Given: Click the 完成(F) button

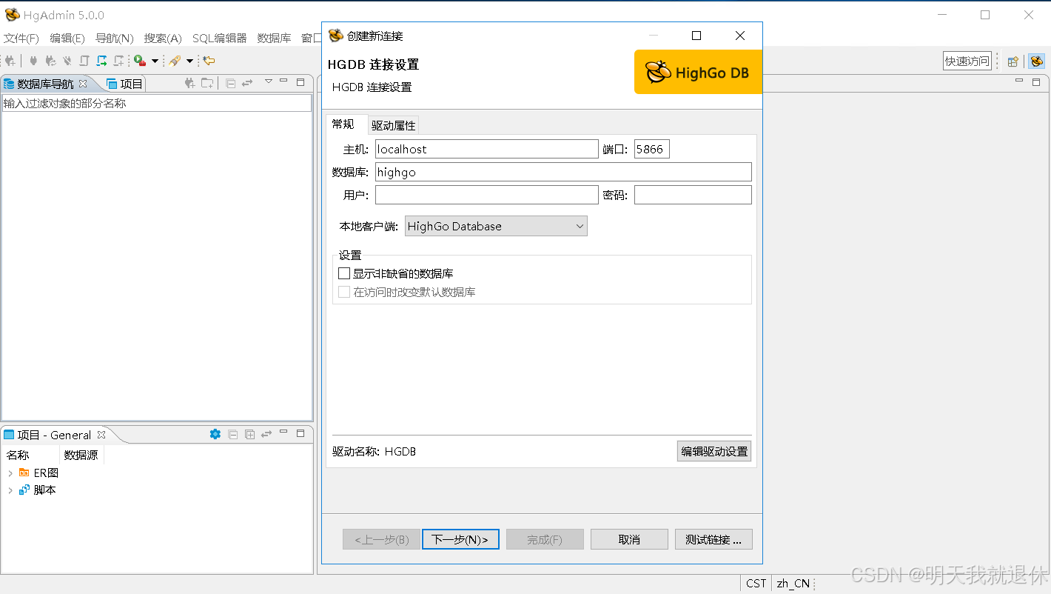Looking at the screenshot, I should coord(545,539).
